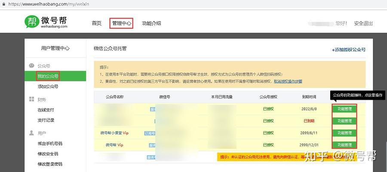
Task: Click 功能管理 button for 2022/6/8 row
Action: [x=344, y=109]
